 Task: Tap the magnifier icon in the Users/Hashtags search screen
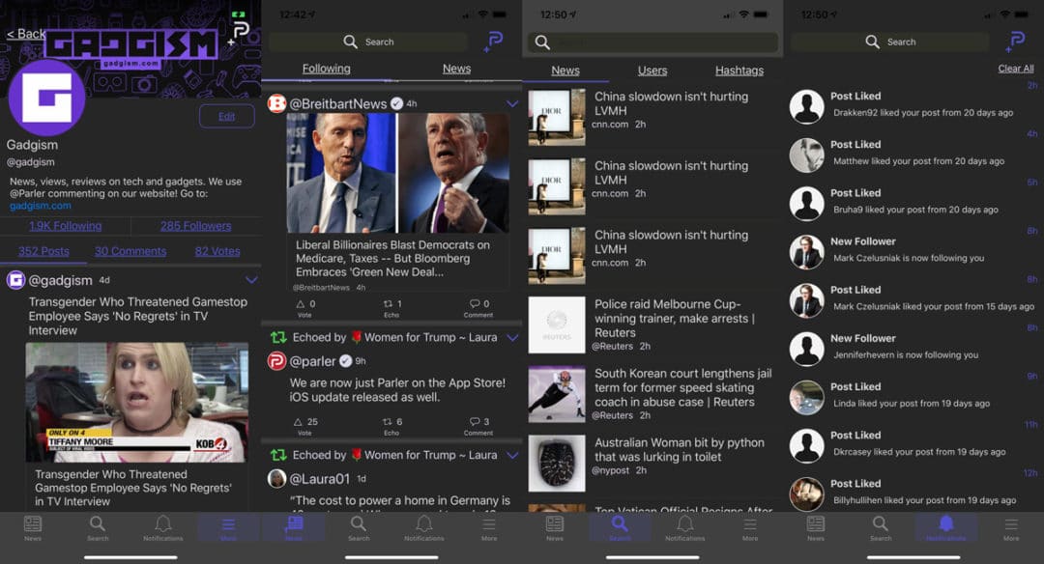click(542, 42)
